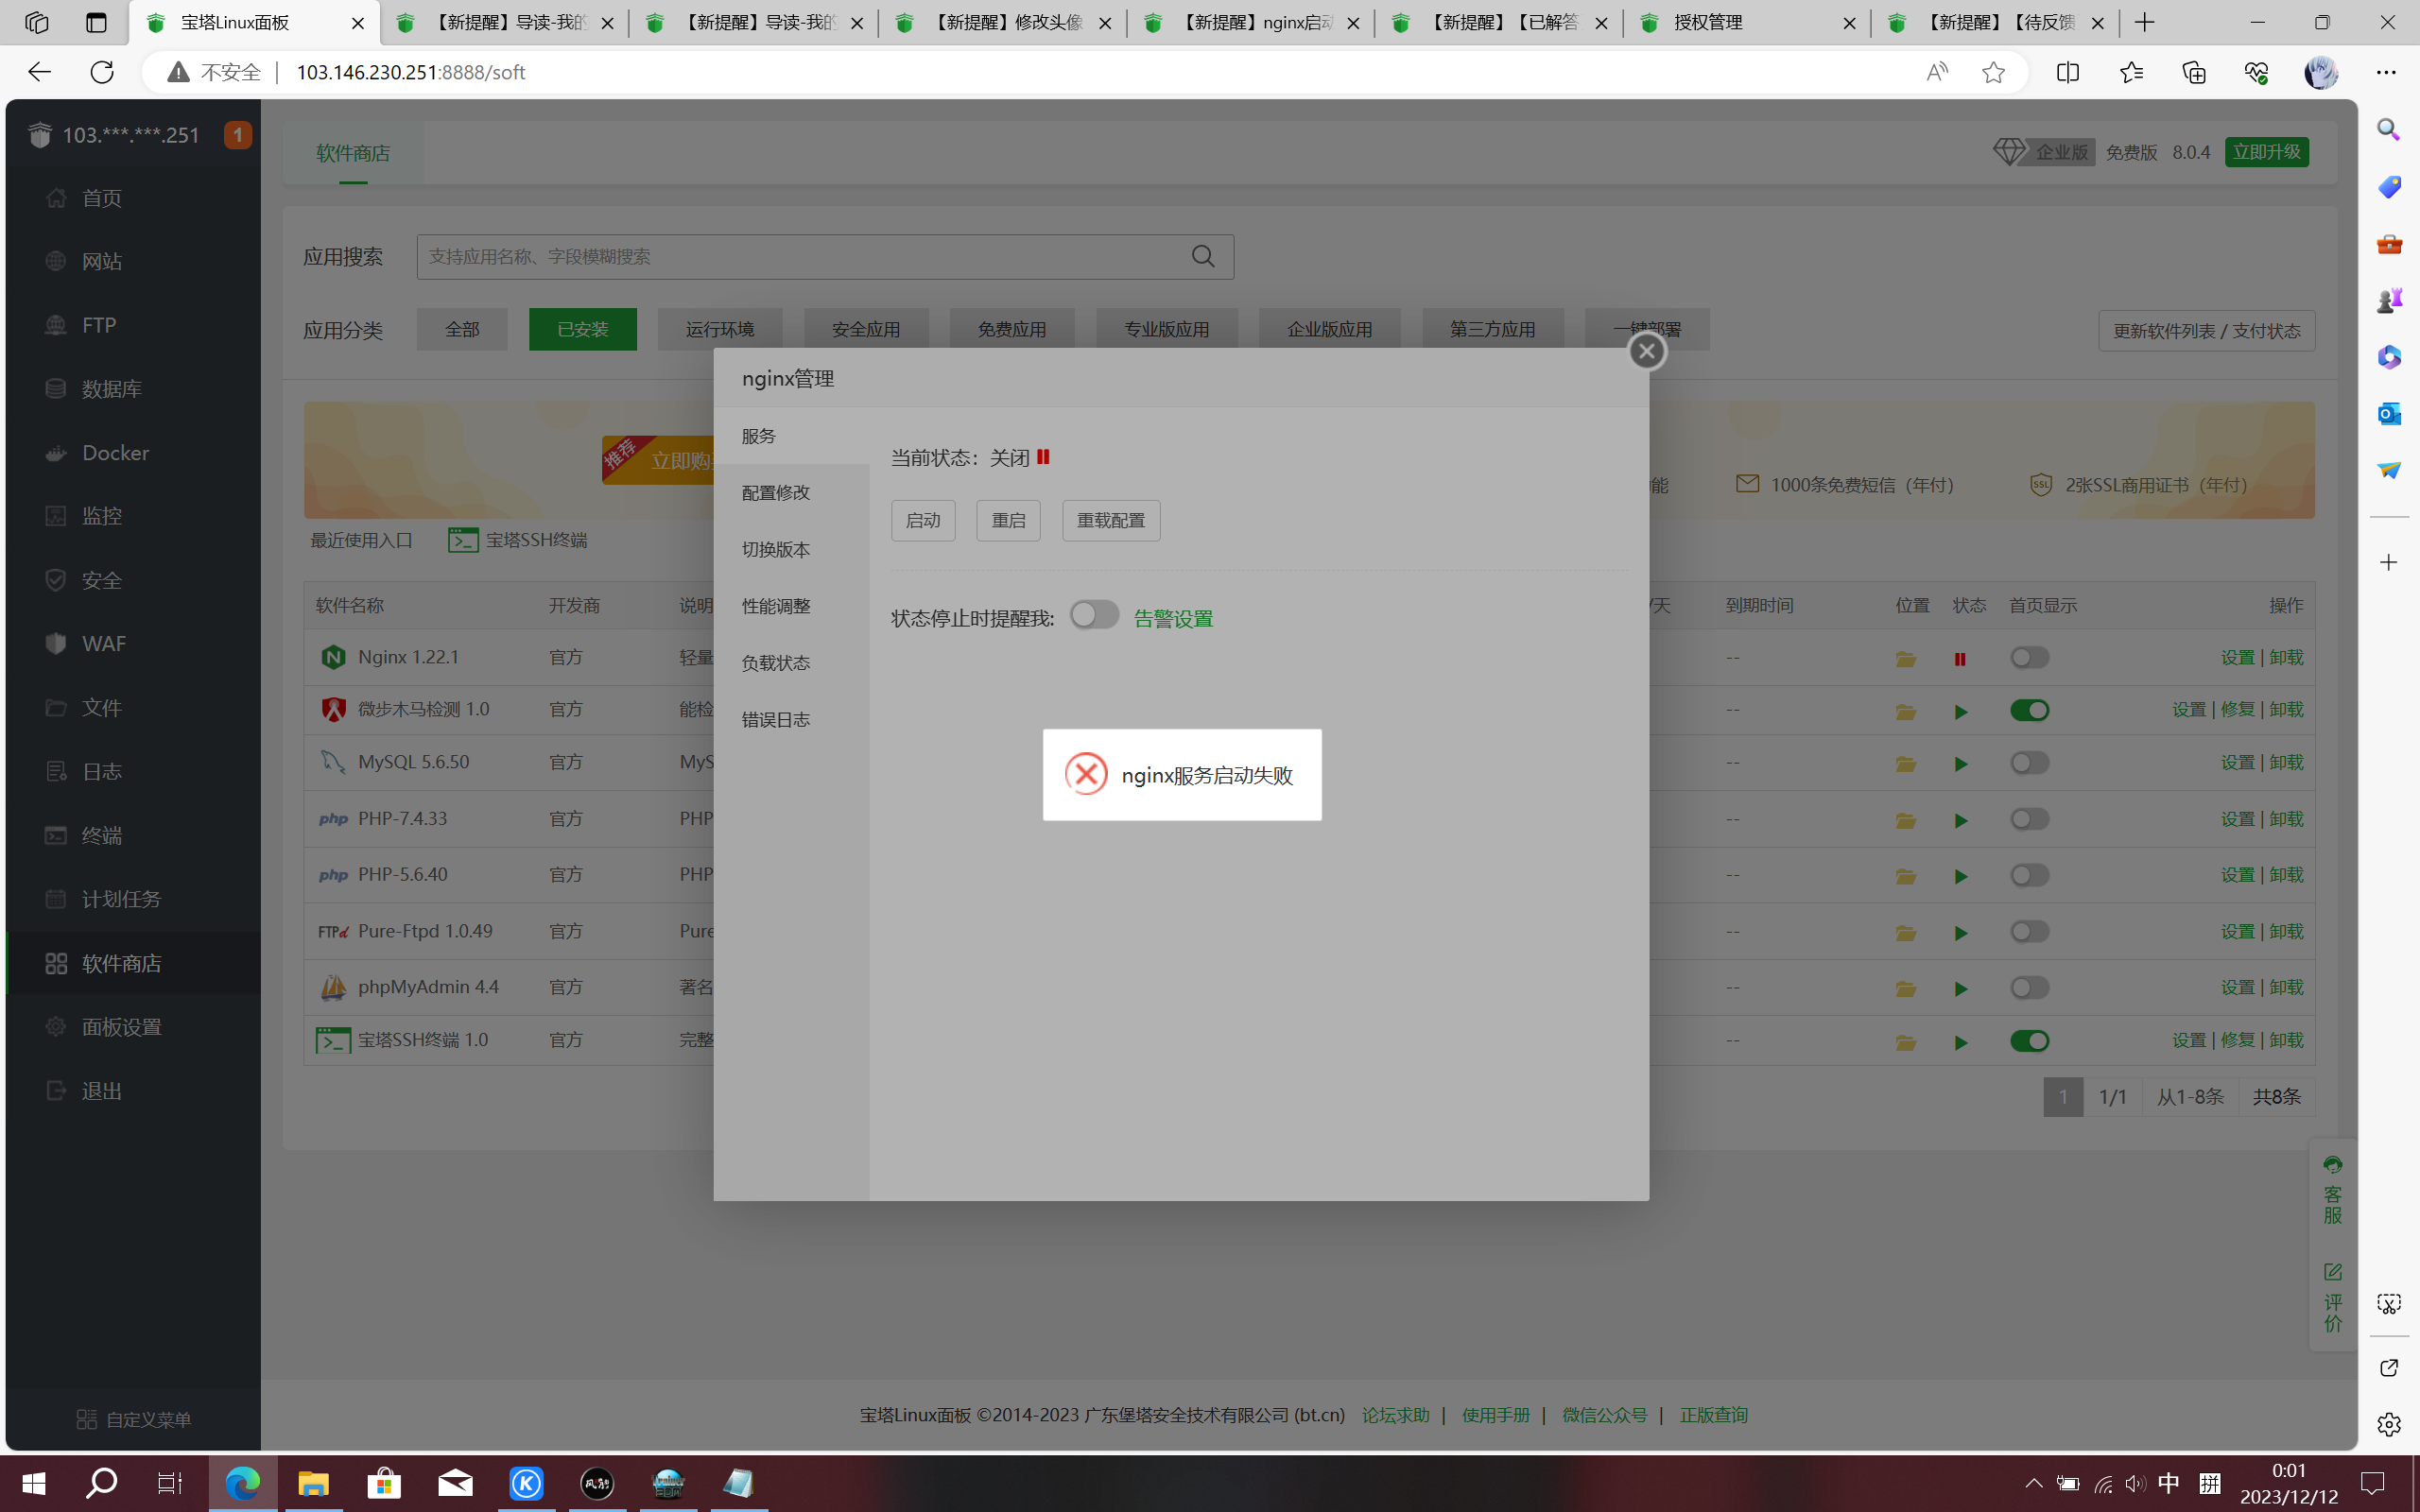Open Microsoft Store from the taskbar
The height and width of the screenshot is (1512, 2420).
(384, 1483)
